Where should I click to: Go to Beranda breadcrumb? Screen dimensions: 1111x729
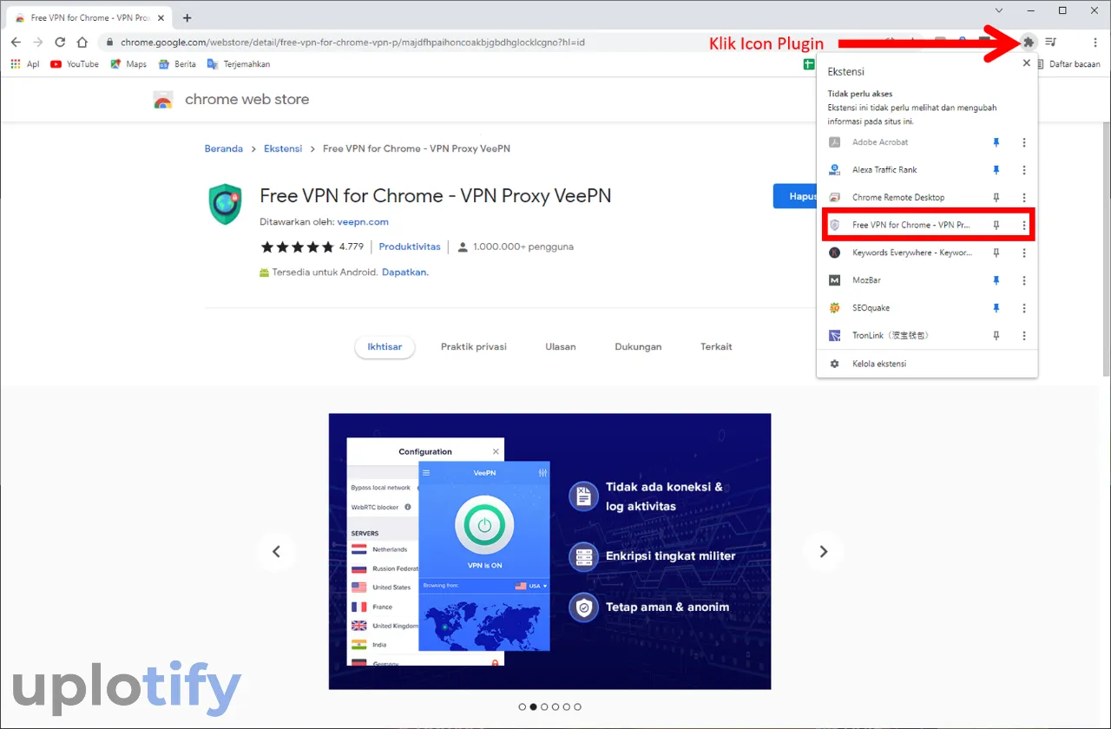(224, 148)
